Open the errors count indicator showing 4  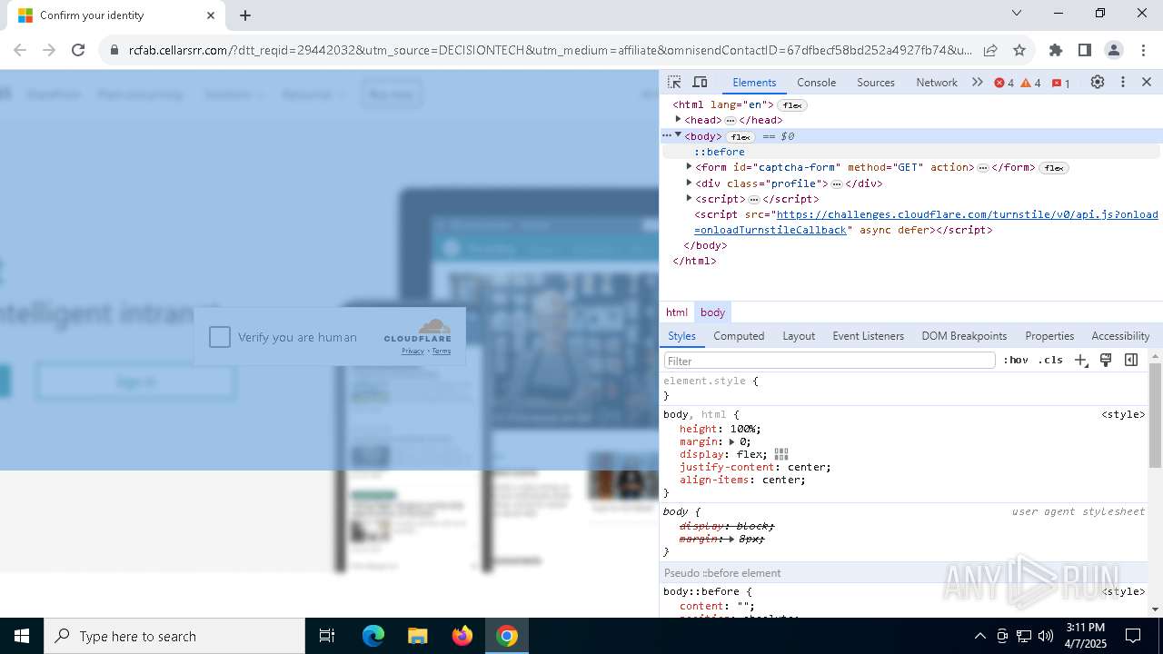(1004, 83)
